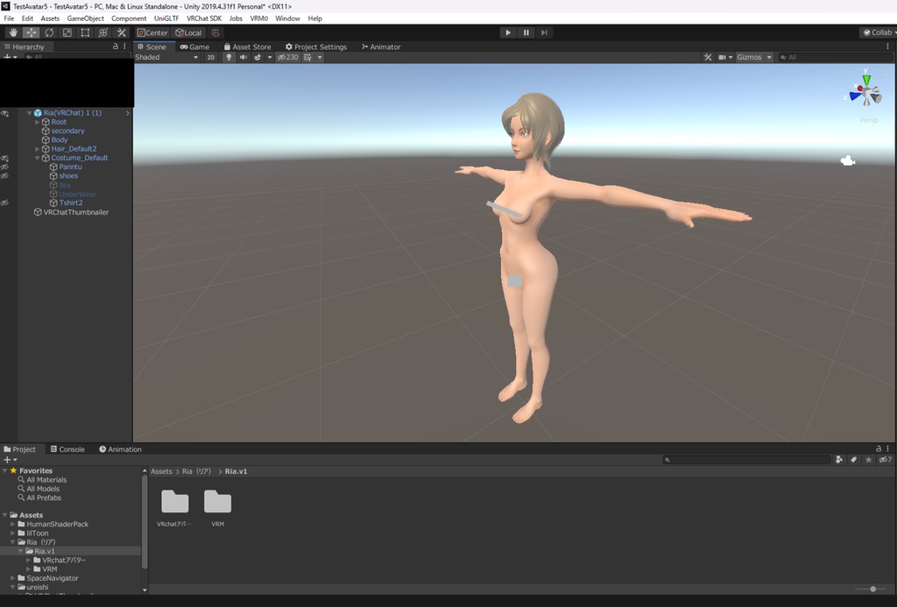The height and width of the screenshot is (607, 897).
Task: Switch to the Animation tab
Action: [120, 449]
